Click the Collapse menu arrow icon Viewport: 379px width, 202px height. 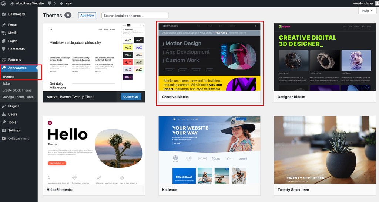[x=4, y=138]
